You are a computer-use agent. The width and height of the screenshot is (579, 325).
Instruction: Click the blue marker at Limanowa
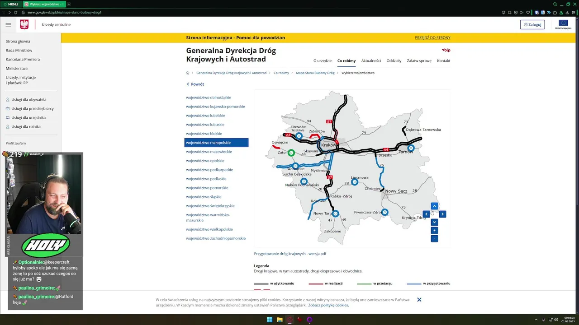pos(355,182)
